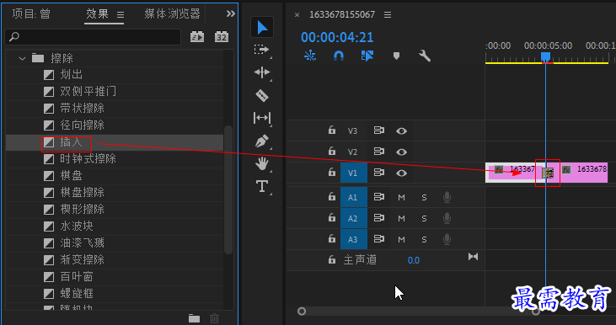
Task: Select the Pen tool
Action: click(261, 141)
